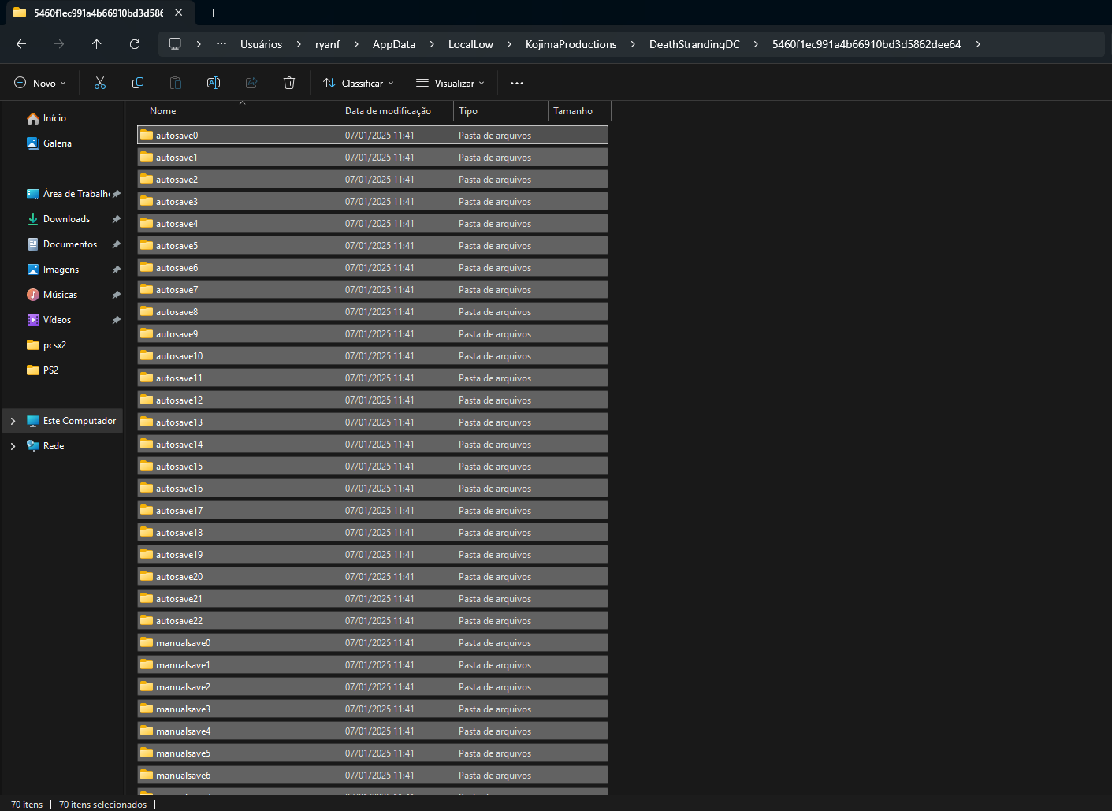Click the Cut scissors icon
This screenshot has height=811, width=1112.
pos(100,83)
